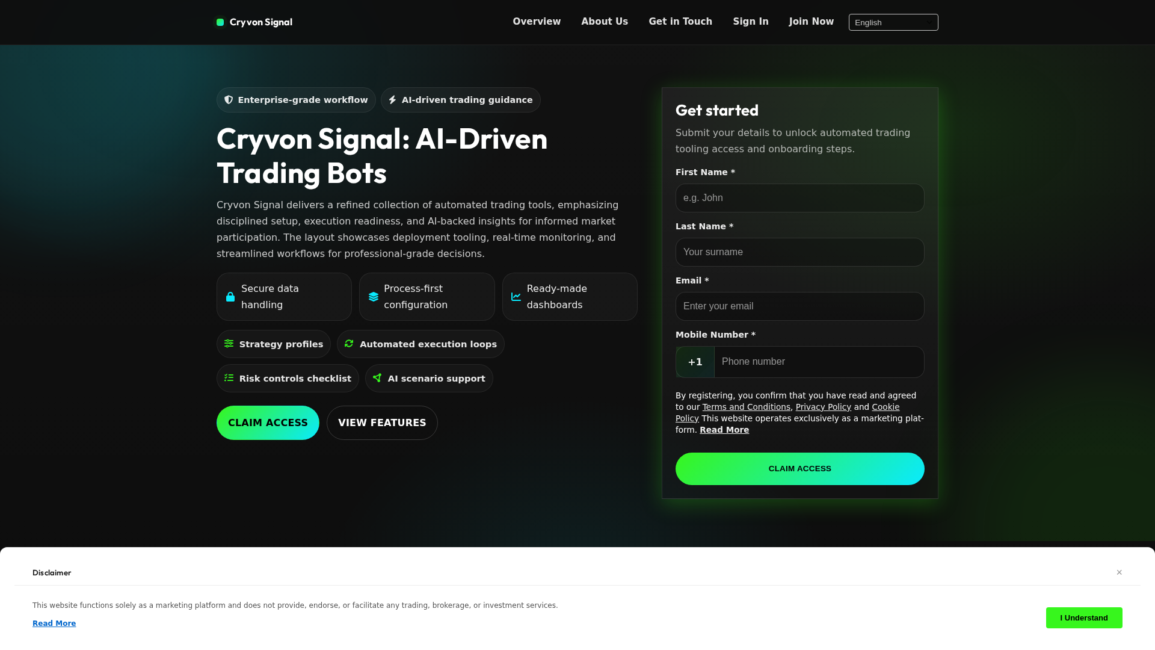Click the chart icon on Ready-made dashboards
Screen dimensions: 1155x650
point(516,297)
